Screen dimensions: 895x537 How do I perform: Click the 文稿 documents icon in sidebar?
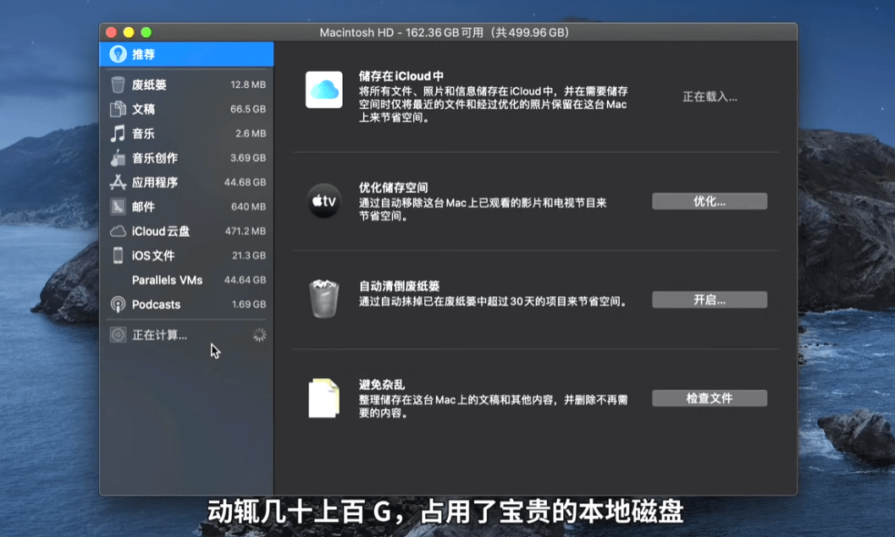(x=118, y=109)
